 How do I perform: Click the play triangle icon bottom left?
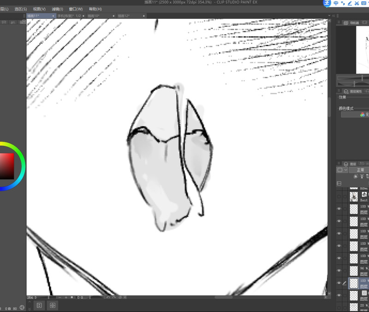[22, 307]
